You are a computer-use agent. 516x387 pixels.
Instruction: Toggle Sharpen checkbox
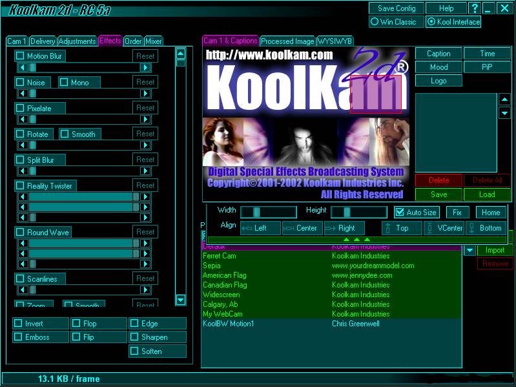point(134,337)
